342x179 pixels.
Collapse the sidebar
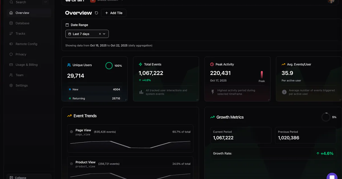click(29, 177)
